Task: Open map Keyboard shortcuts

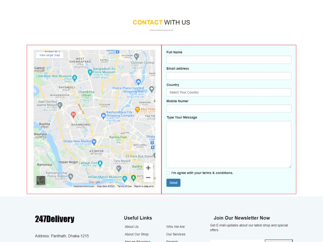Action: (x=84, y=186)
